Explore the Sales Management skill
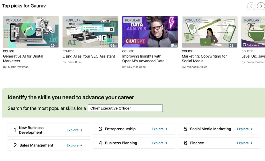Screen dimensions: 265x161 coord(74,145)
